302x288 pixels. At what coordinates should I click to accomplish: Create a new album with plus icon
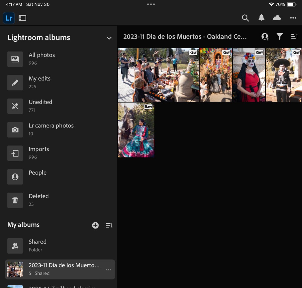(95, 225)
